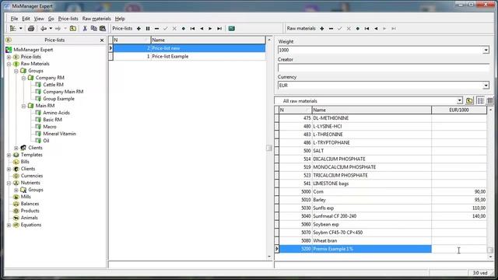Viewport: 498px width, 280px height.
Task: Open Bills in the tree
Action: pos(25,162)
